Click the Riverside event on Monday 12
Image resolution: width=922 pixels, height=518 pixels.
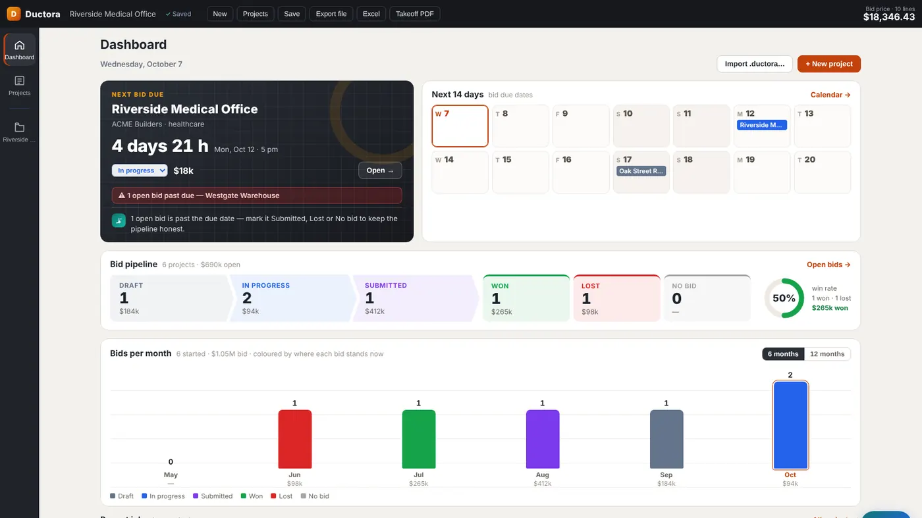tap(762, 125)
